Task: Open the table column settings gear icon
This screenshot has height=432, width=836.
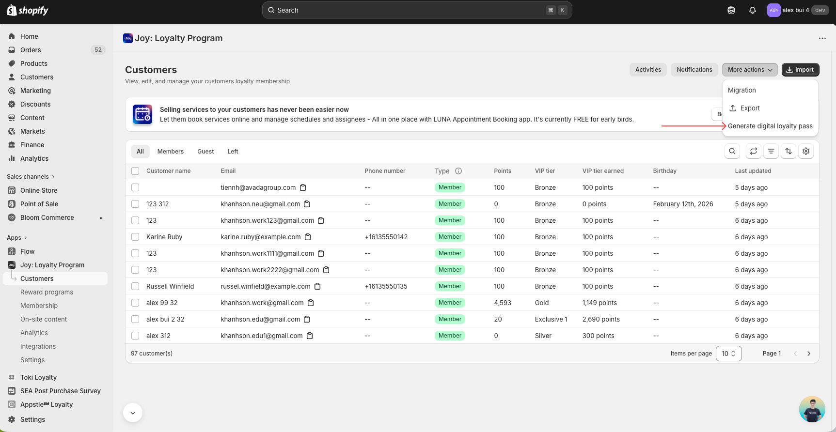Action: tap(806, 152)
